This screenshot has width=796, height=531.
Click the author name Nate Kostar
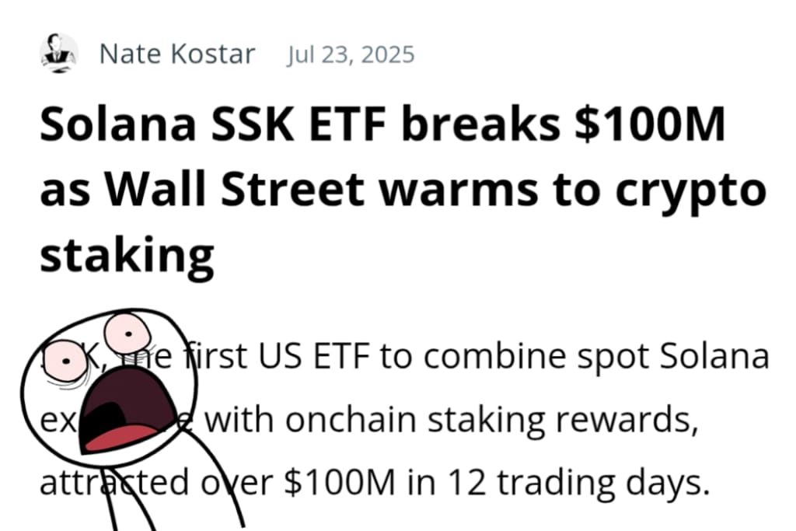(x=176, y=54)
